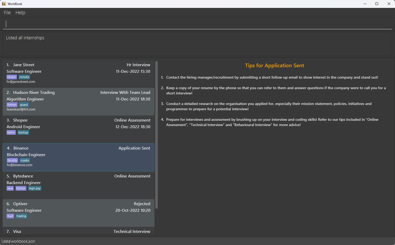Click the 20-Oct-2022 10:20 date

click(133, 210)
